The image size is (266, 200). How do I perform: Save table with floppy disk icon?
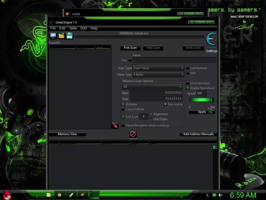click(70, 36)
